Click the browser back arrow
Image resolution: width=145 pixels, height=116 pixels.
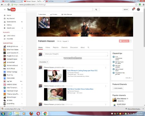[x=2, y=5]
